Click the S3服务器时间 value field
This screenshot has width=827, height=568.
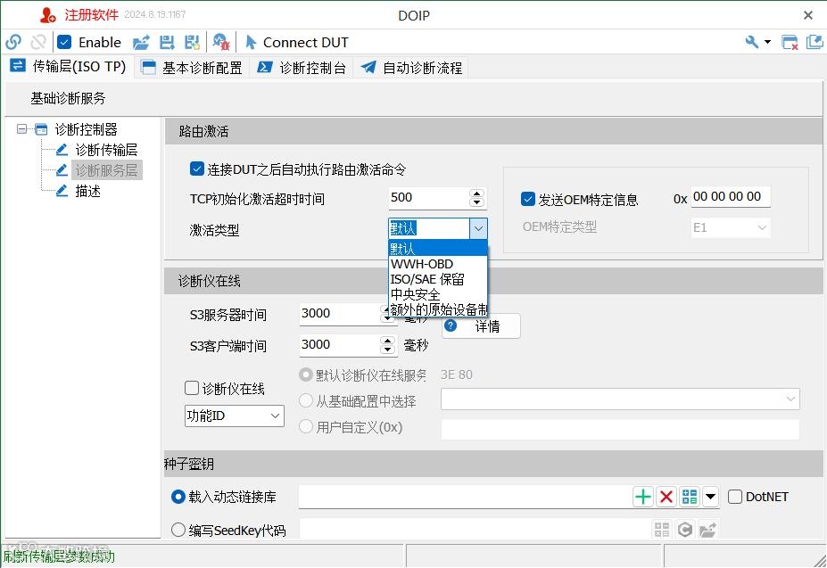(x=340, y=313)
